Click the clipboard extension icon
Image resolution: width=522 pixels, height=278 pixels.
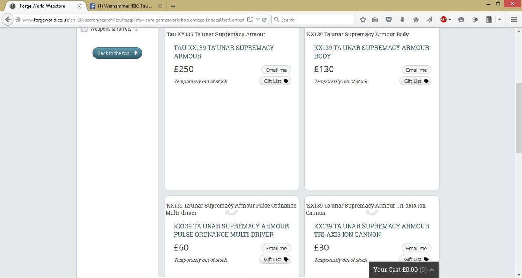[489, 20]
